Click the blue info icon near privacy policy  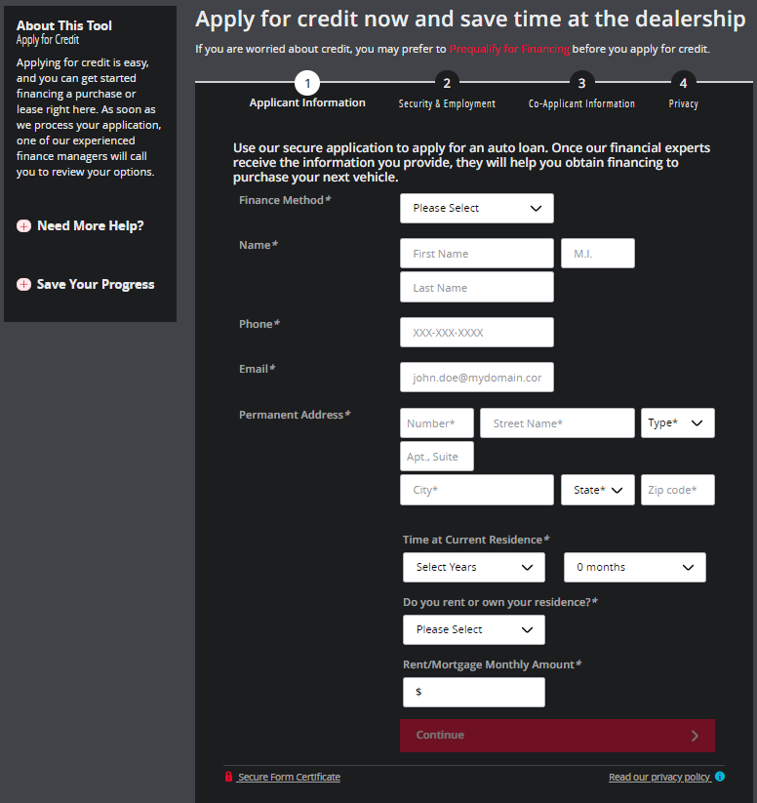720,777
